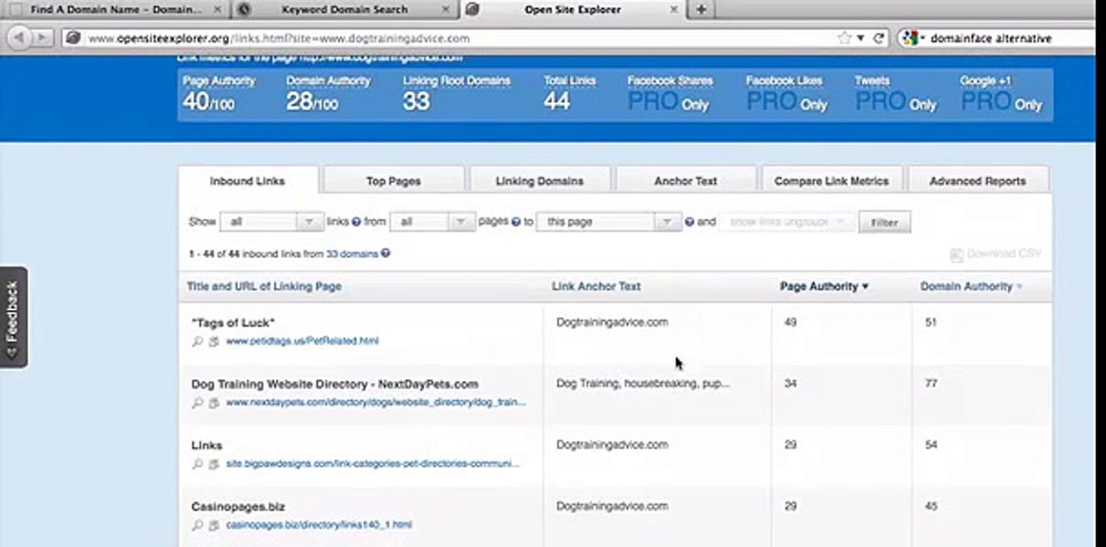Image resolution: width=1106 pixels, height=547 pixels.
Task: Open a new browser tab with plus button
Action: click(701, 9)
